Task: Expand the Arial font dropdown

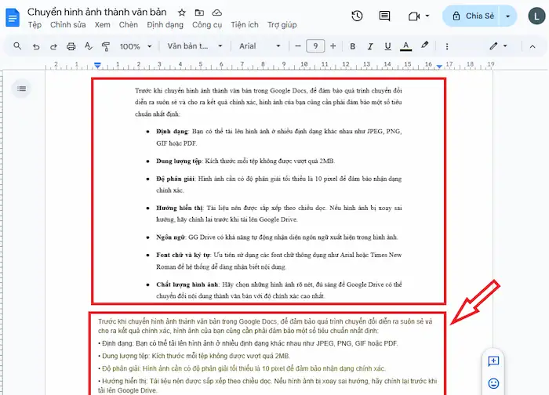Action: tap(259, 46)
